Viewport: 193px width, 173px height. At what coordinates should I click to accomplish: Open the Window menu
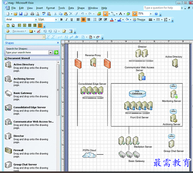pos(93,8)
